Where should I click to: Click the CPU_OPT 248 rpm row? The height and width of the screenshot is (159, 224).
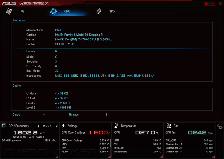[189, 141]
